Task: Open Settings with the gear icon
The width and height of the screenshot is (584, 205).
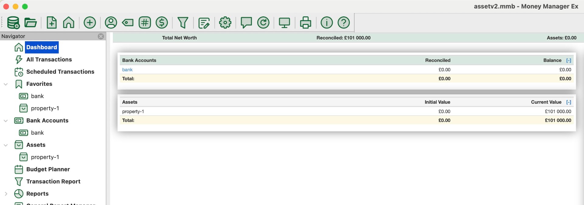Action: coord(225,23)
